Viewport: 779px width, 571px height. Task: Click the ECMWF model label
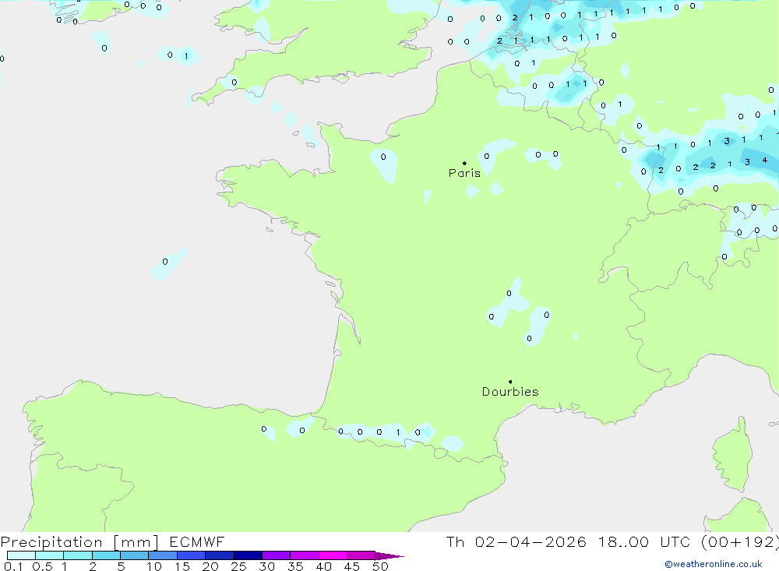[197, 542]
